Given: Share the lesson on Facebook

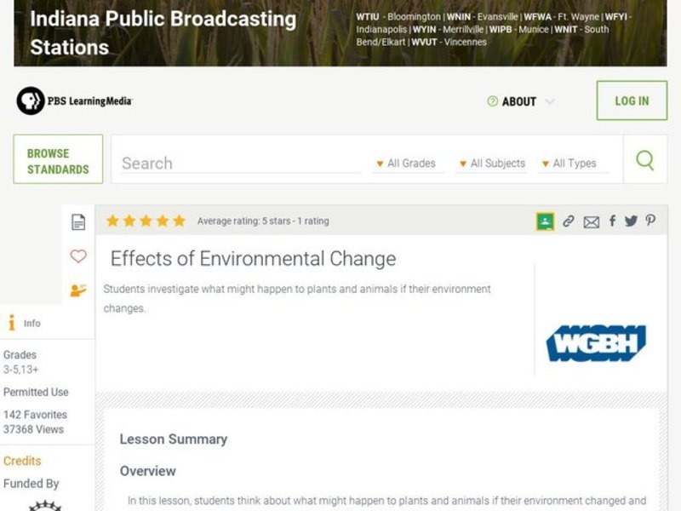Looking at the screenshot, I should 612,221.
